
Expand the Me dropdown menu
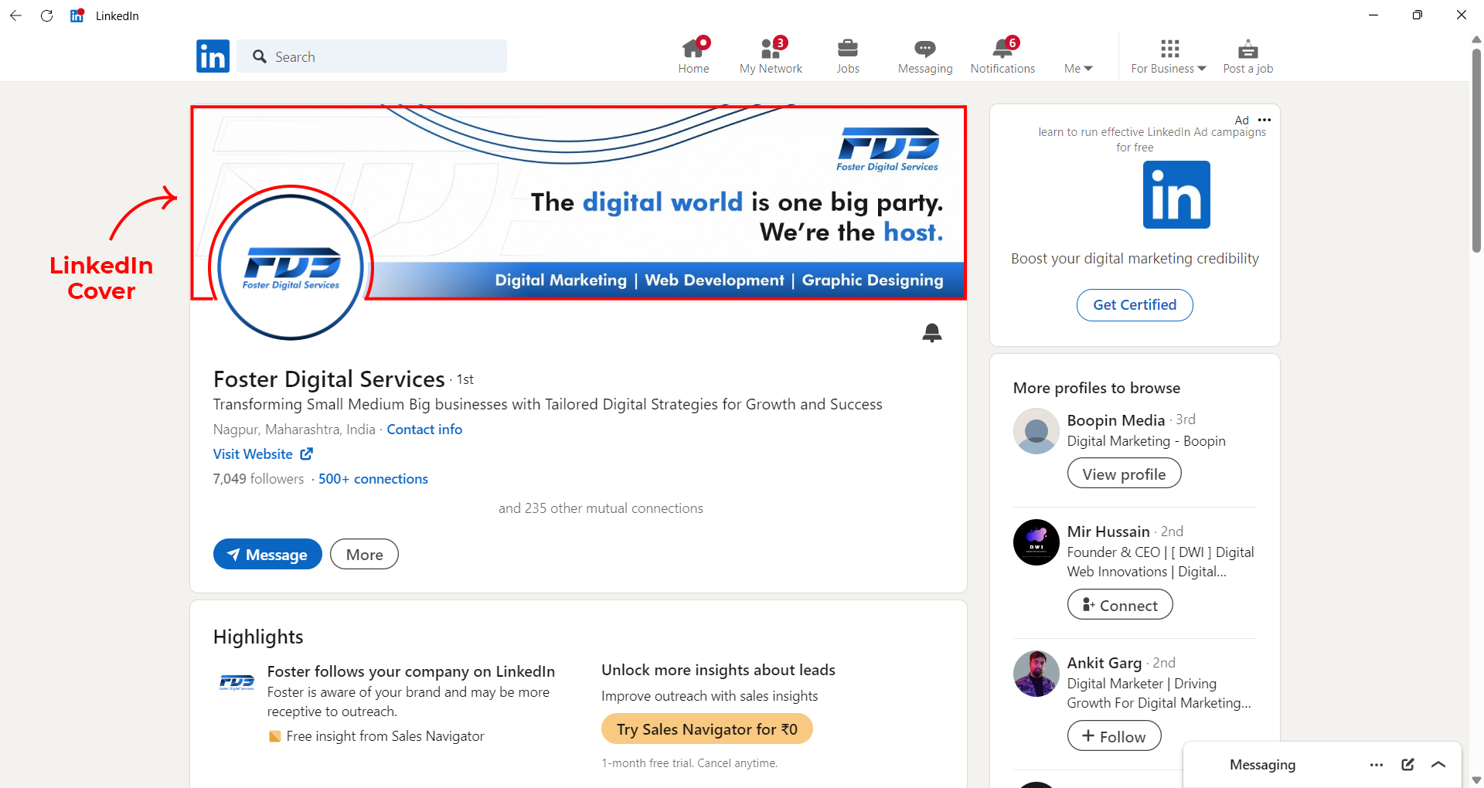click(1078, 68)
